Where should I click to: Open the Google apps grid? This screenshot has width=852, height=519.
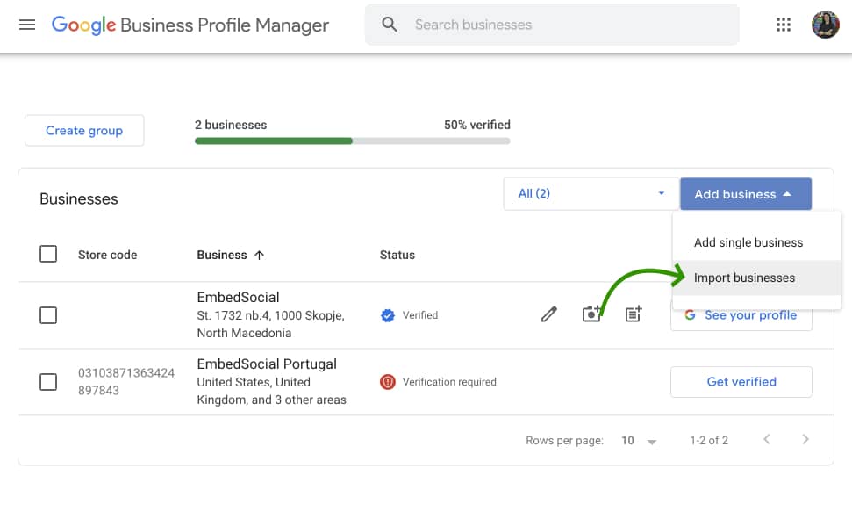coord(783,25)
